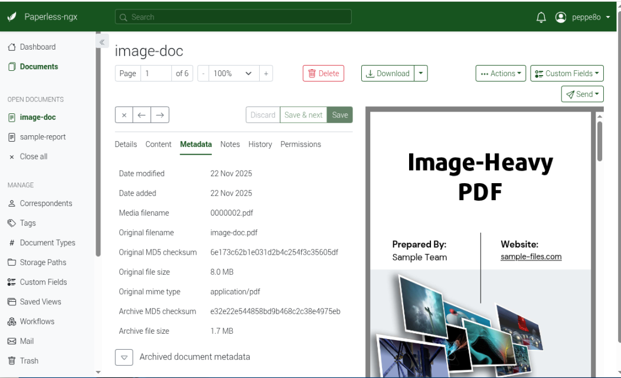The width and height of the screenshot is (621, 378).
Task: Switch to the Content tab
Action: point(158,144)
